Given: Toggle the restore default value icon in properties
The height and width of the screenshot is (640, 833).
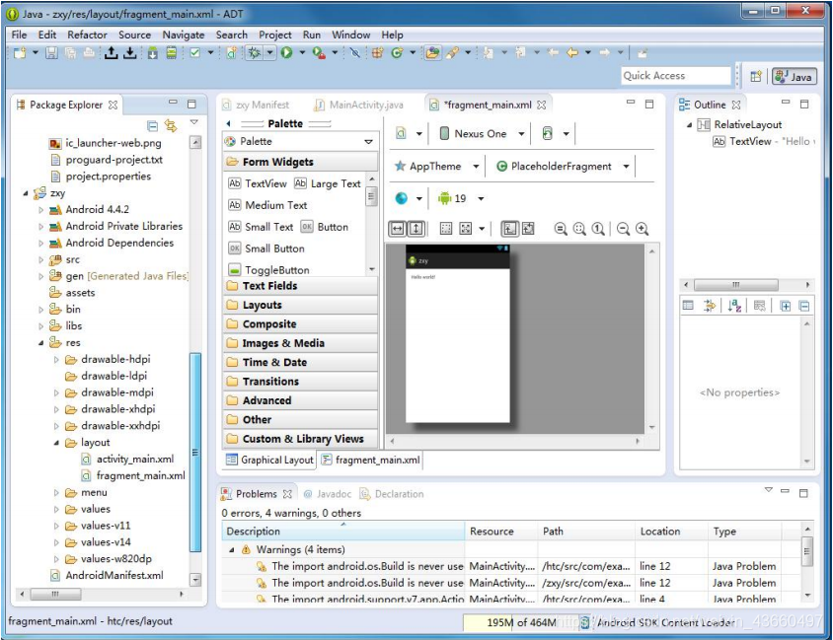Looking at the screenshot, I should (x=760, y=306).
